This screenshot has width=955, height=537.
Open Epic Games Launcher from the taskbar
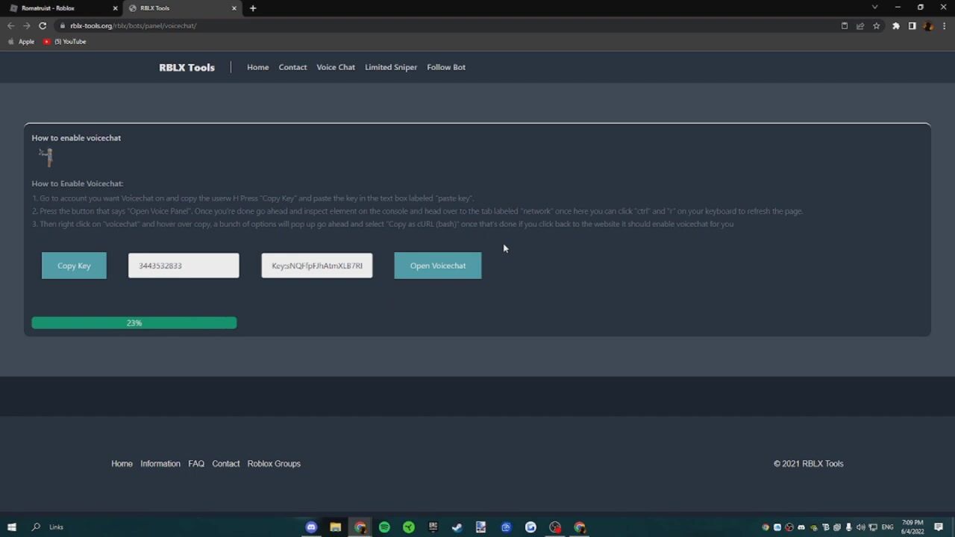pyautogui.click(x=433, y=527)
